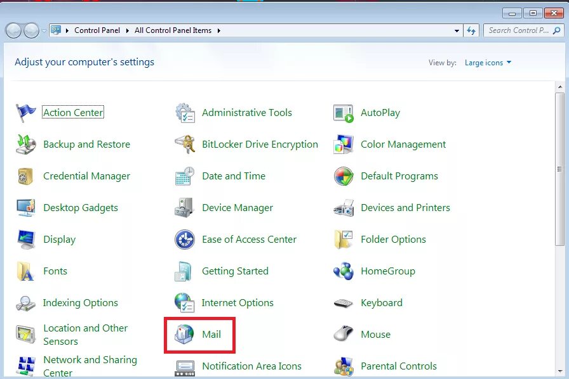Image resolution: width=569 pixels, height=379 pixels.
Task: Open the recent pages dropdown beside navigation buttons
Action: click(x=44, y=31)
